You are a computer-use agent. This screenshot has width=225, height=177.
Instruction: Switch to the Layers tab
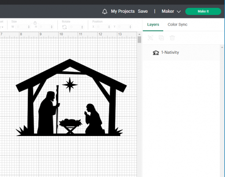pos(153,25)
